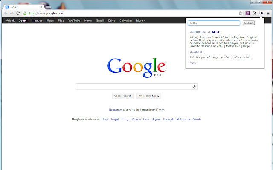Viewport: 273px width, 170px height.
Task: Click the I'm Feeling Lucky button
Action: tap(149, 96)
